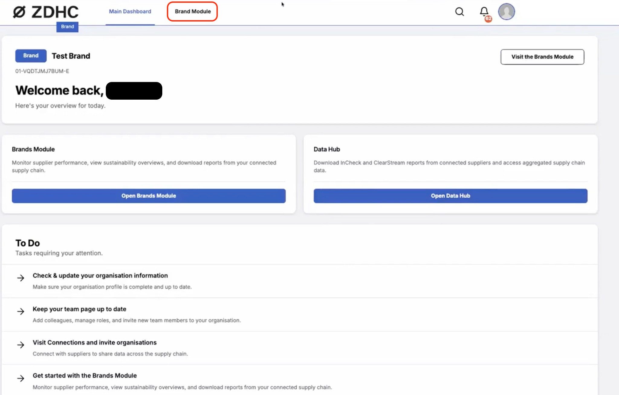Click arrow beside Visit Connections

pyautogui.click(x=21, y=345)
